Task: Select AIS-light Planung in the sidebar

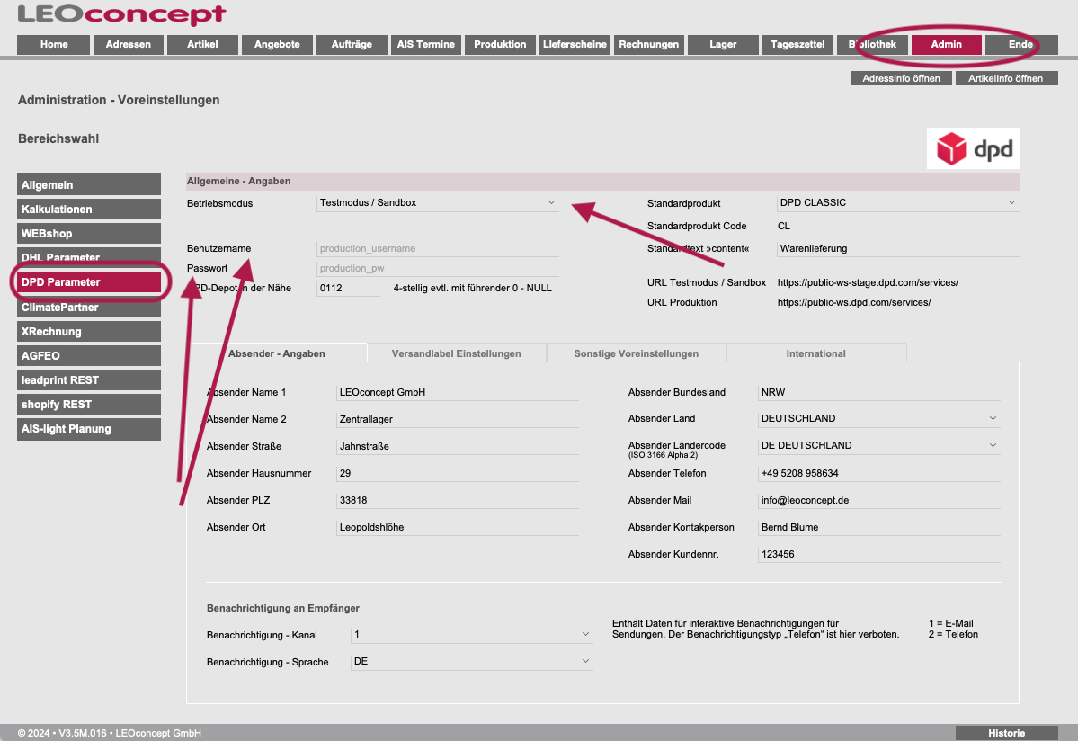Action: point(89,429)
